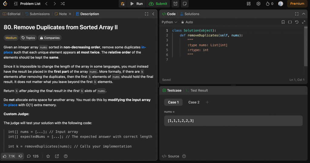310x163 pixels.
Task: Switch to the Submissions tab
Action: tap(37, 14)
